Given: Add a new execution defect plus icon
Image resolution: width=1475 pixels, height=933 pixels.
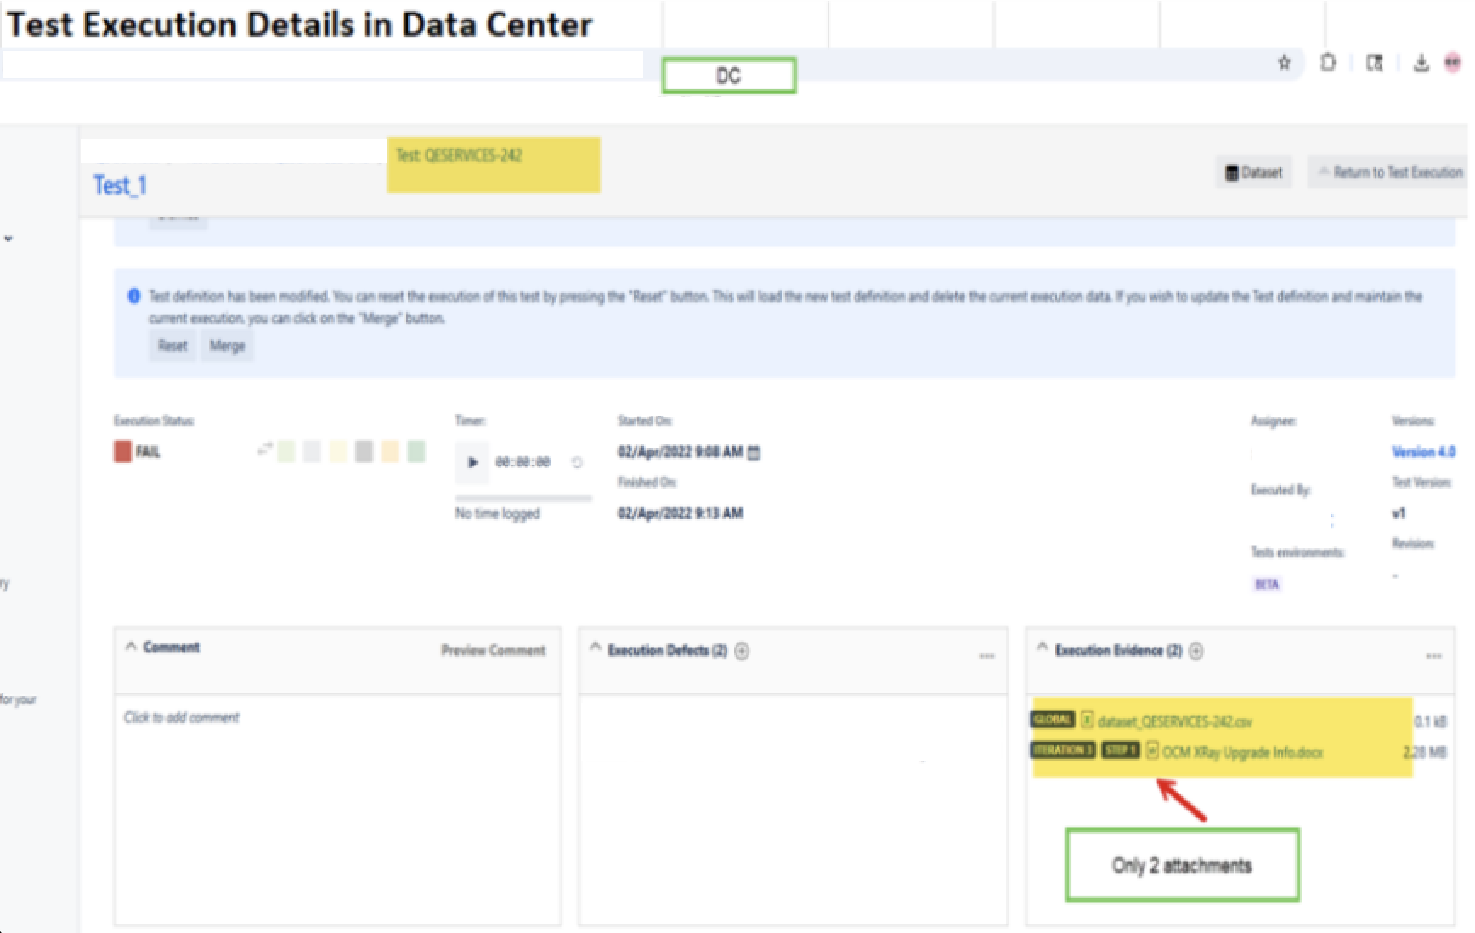Looking at the screenshot, I should [x=742, y=651].
